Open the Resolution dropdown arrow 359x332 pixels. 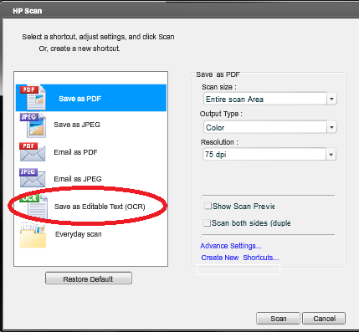(x=331, y=155)
